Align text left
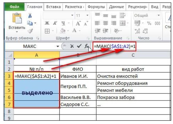173x124 pixels. [x=97, y=23]
